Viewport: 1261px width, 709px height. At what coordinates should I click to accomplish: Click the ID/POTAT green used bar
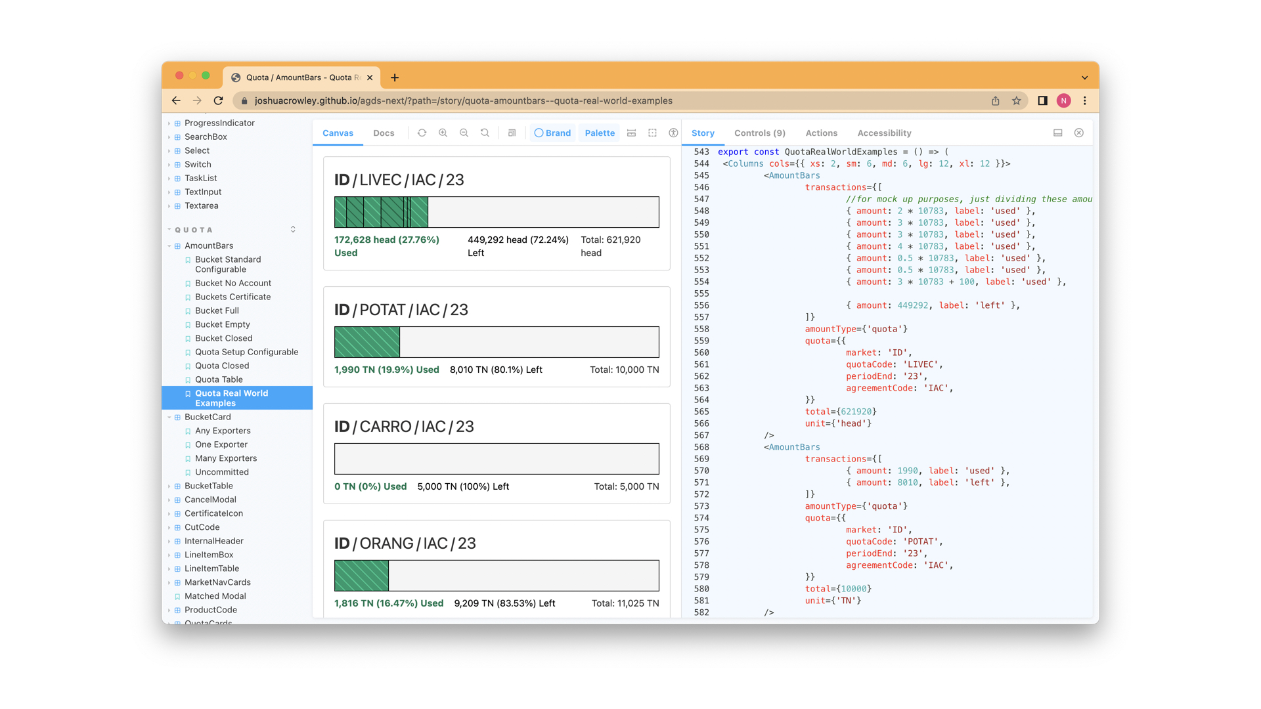(366, 342)
